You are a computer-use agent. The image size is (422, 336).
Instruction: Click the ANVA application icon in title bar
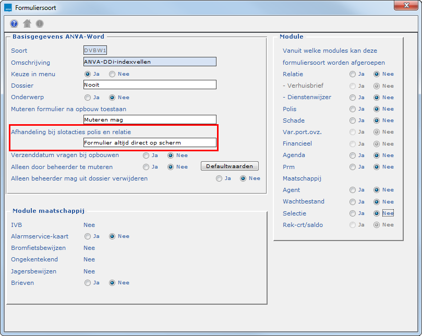(x=8, y=8)
